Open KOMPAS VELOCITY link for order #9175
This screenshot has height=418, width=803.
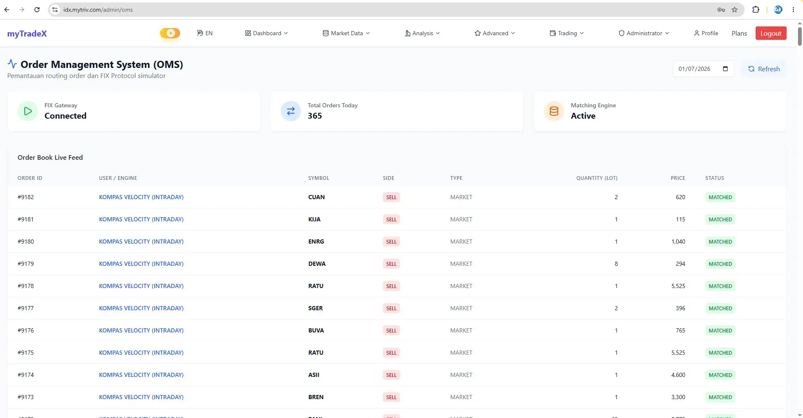pos(141,353)
